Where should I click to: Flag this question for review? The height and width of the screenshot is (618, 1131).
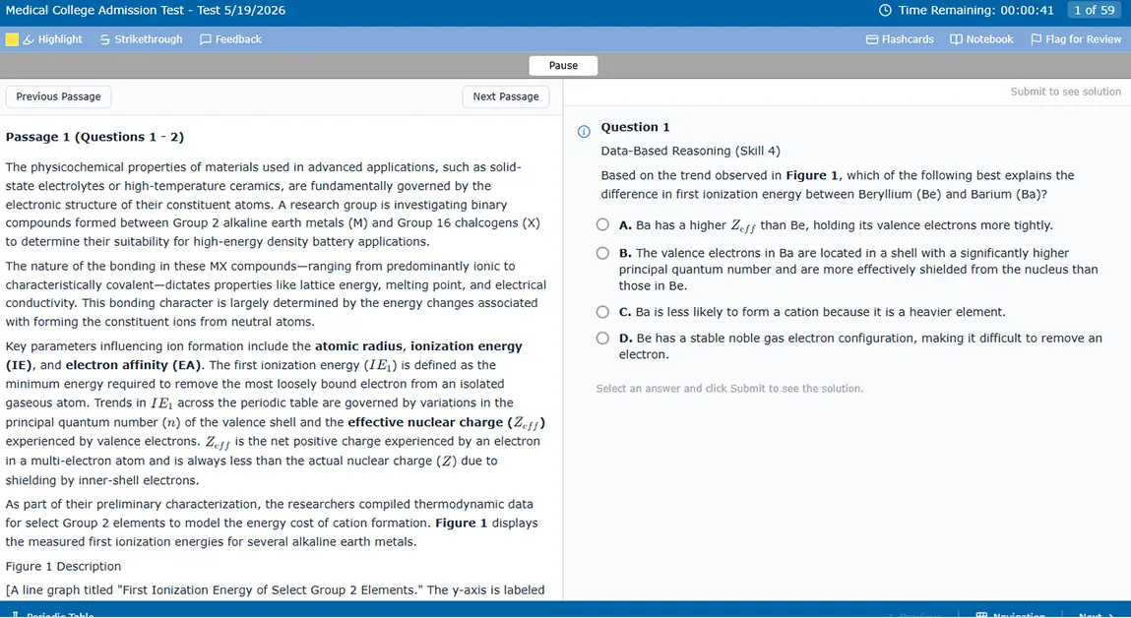1076,39
